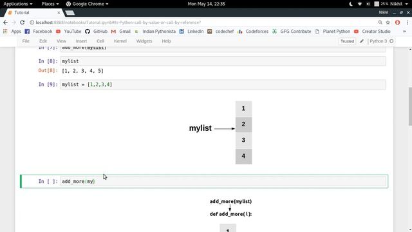Open the LinkedIn bookmark
The image size is (412, 232).
click(x=192, y=32)
